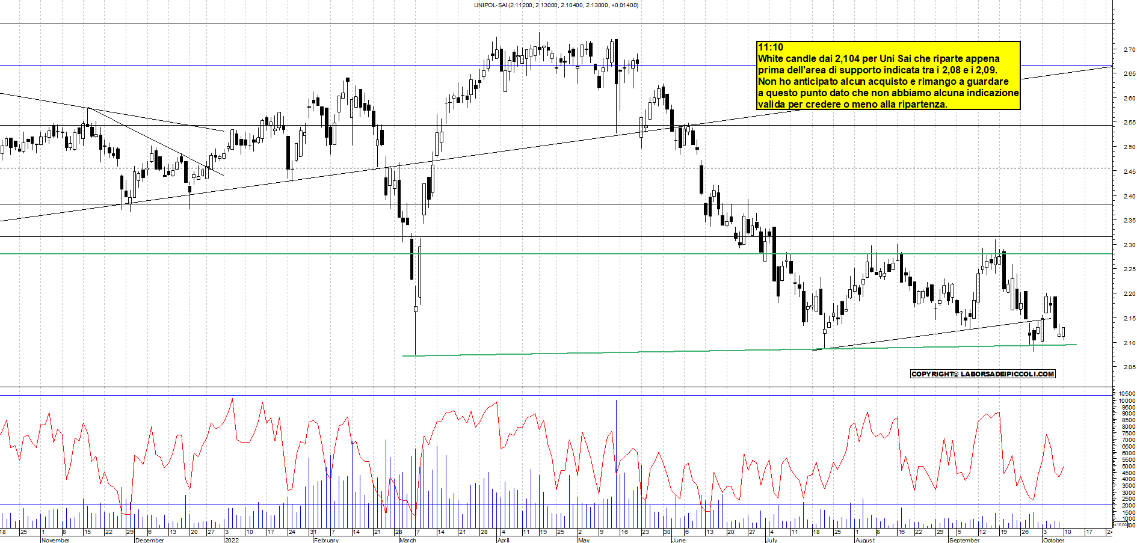
Task: Click the 2.40 price axis label
Action: [x=1129, y=196]
